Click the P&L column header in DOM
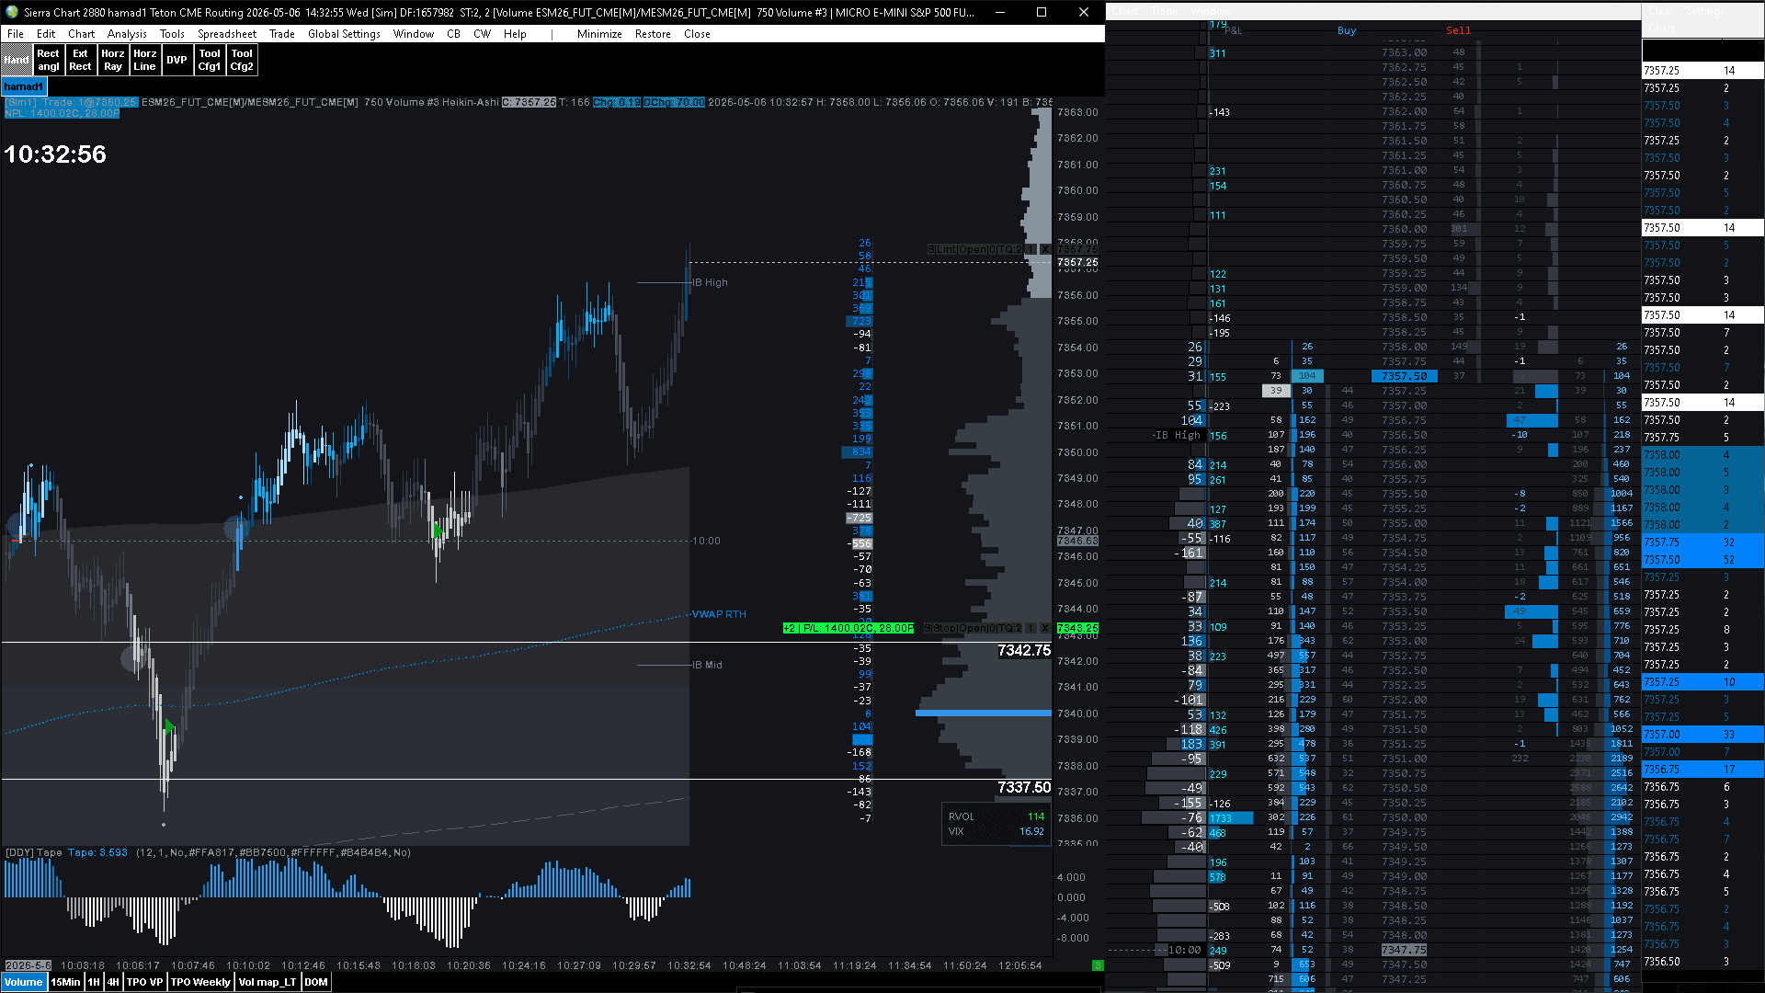 click(x=1233, y=30)
